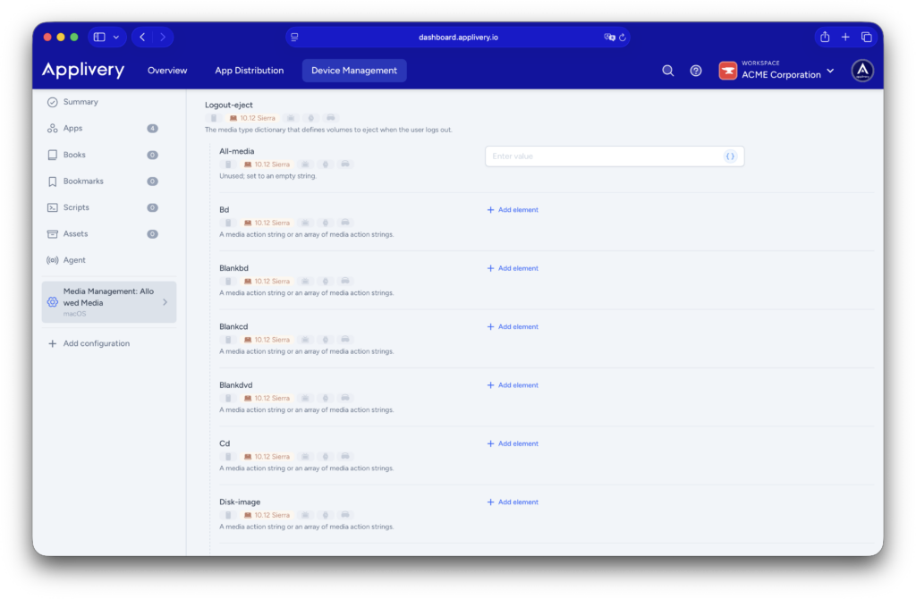
Task: Click the browser reload icon
Action: pos(623,38)
